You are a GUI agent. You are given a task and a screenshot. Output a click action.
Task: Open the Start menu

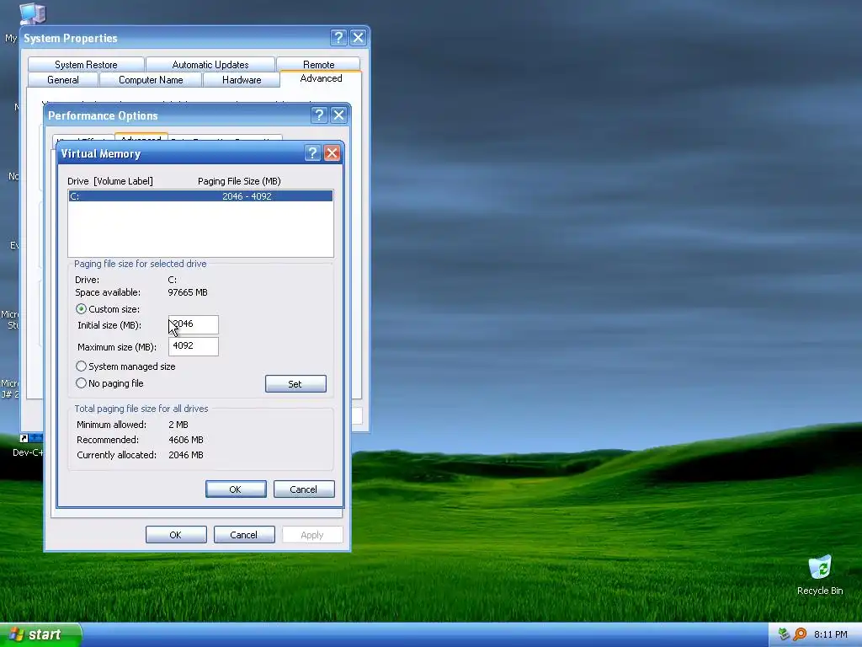coord(40,634)
